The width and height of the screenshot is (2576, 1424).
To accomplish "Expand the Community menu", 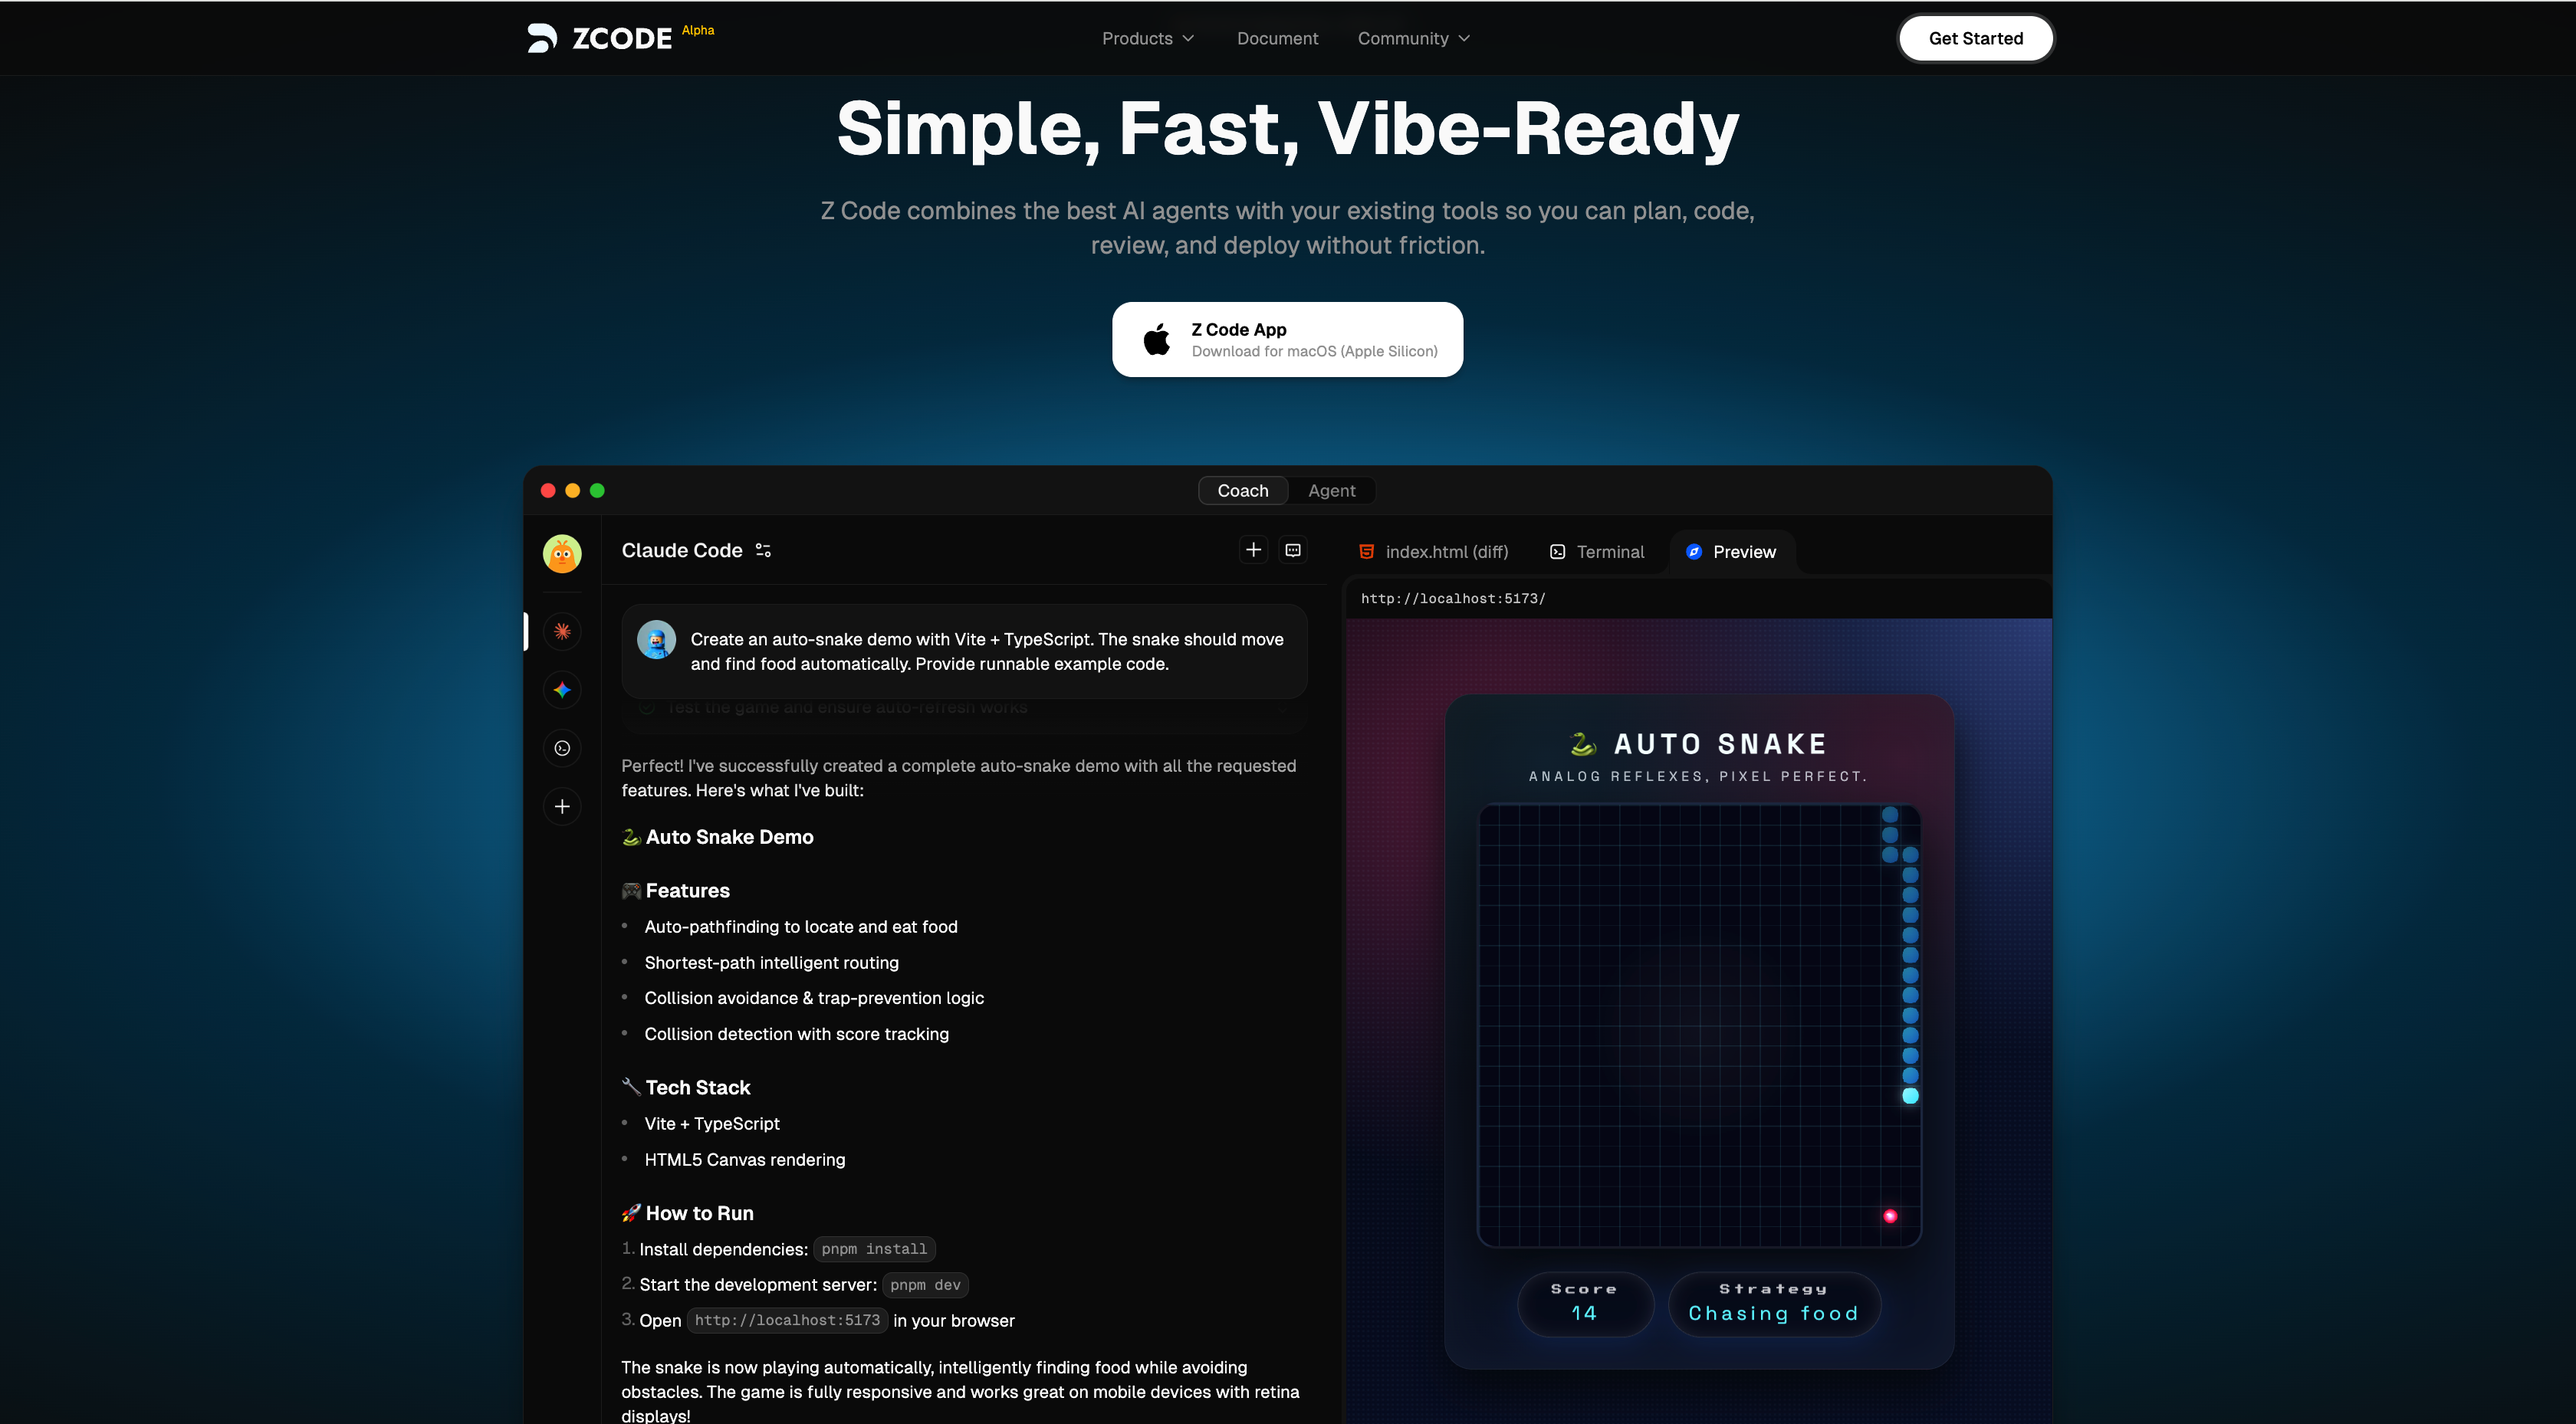I will coord(1412,38).
